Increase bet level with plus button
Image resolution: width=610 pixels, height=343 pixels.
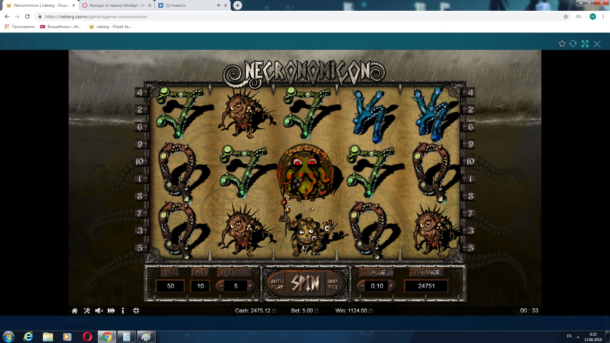[x=250, y=286]
